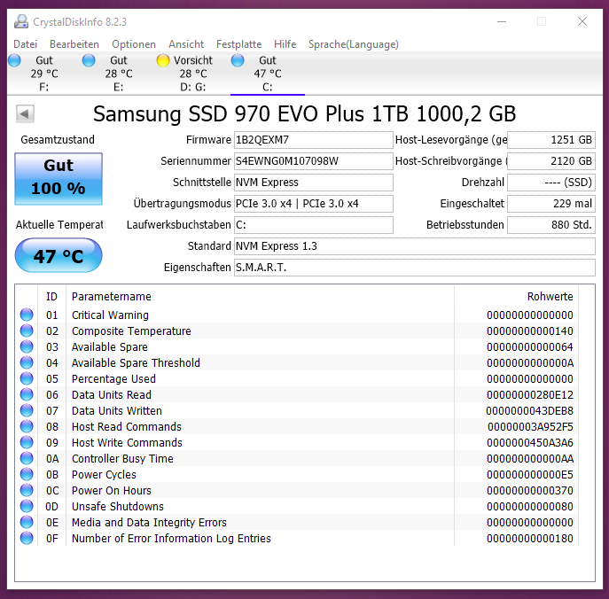The height and width of the screenshot is (599, 609).
Task: Click the 47 °C temperature button
Action: coord(59,255)
